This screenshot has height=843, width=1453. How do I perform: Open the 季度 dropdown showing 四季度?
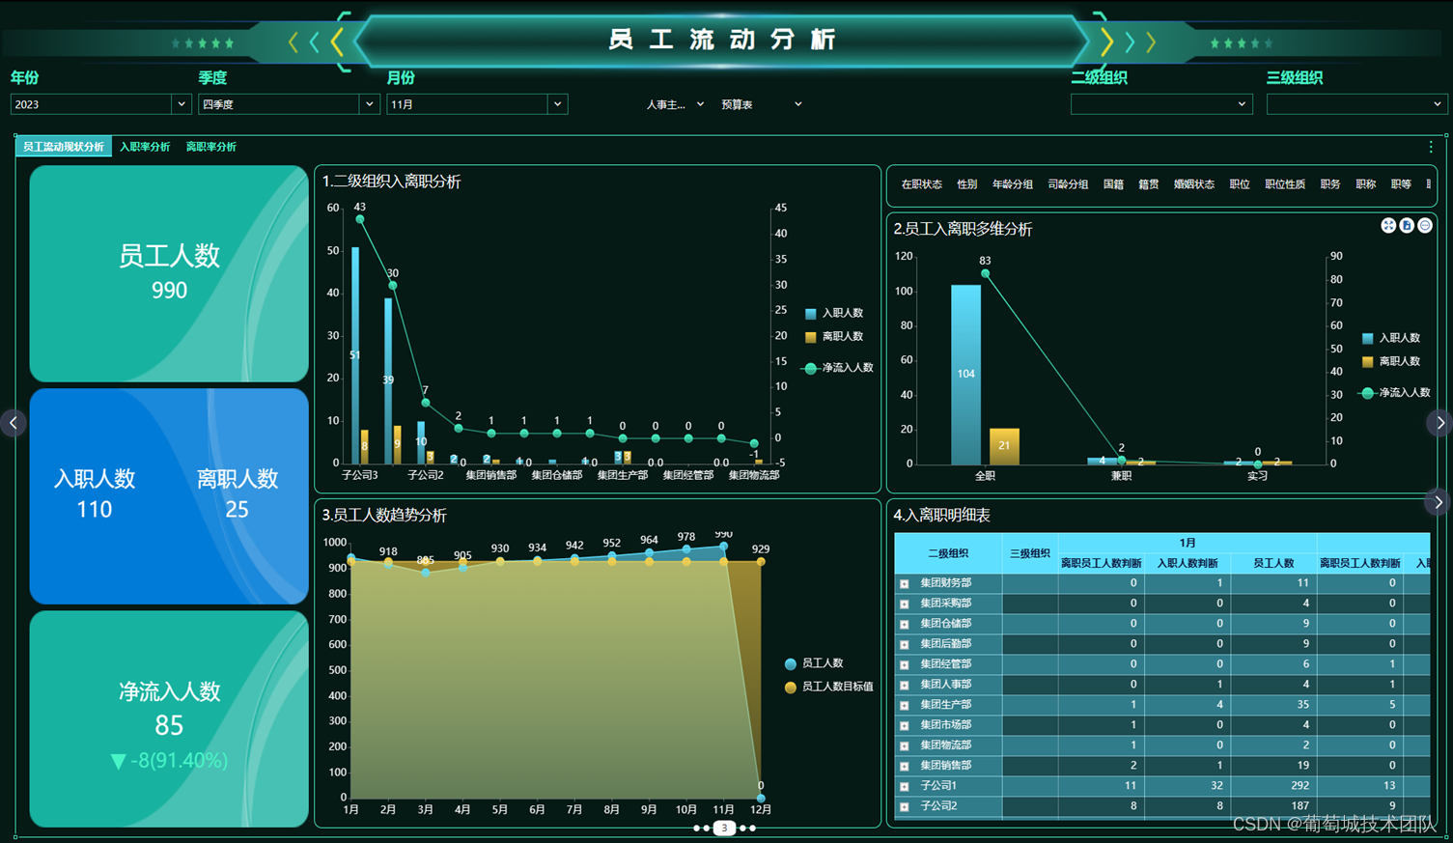click(x=289, y=104)
